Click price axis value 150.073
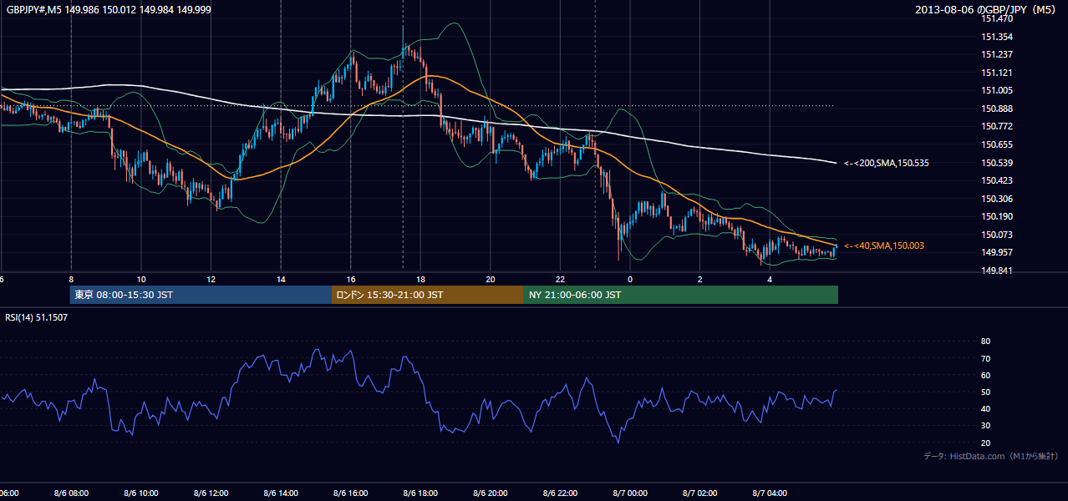Screen dimensions: 1068x501 [998, 235]
